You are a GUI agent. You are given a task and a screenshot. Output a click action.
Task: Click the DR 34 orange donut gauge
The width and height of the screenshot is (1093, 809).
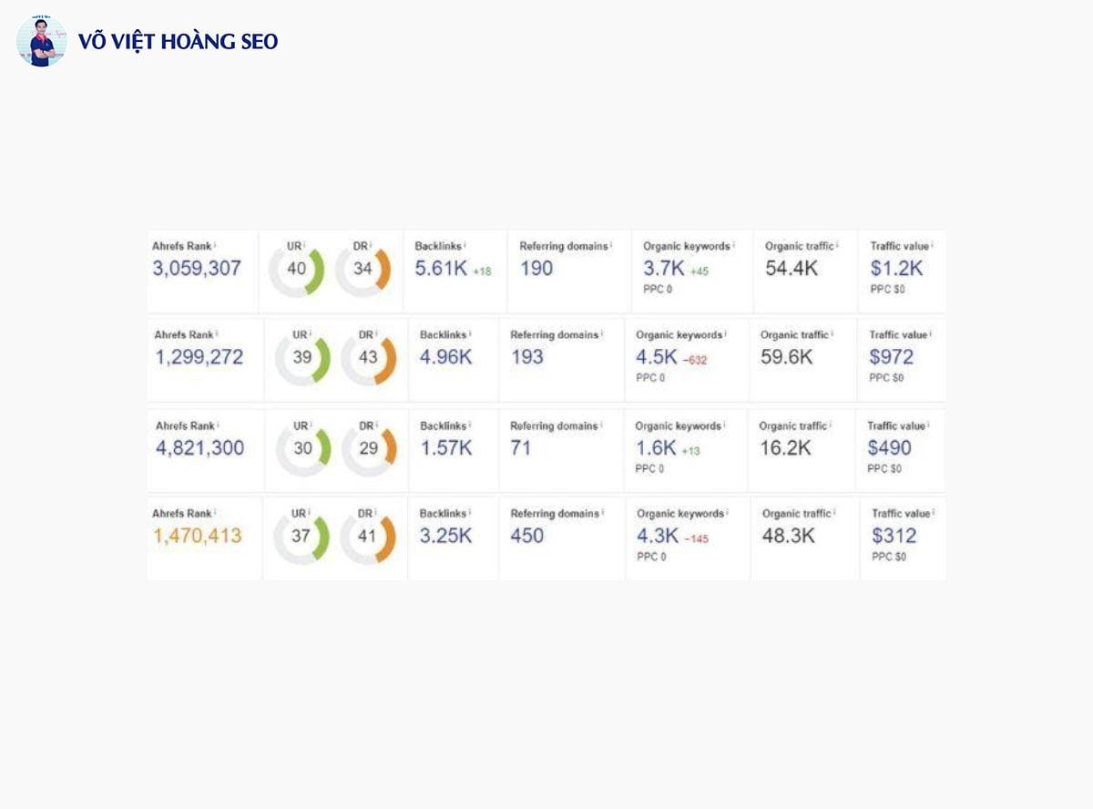(x=363, y=269)
